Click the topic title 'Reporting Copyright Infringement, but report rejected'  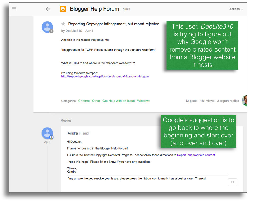[x=114, y=24]
